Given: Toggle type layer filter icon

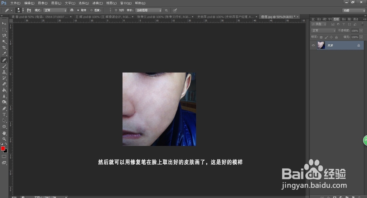Looking at the screenshot, I should tap(344, 24).
